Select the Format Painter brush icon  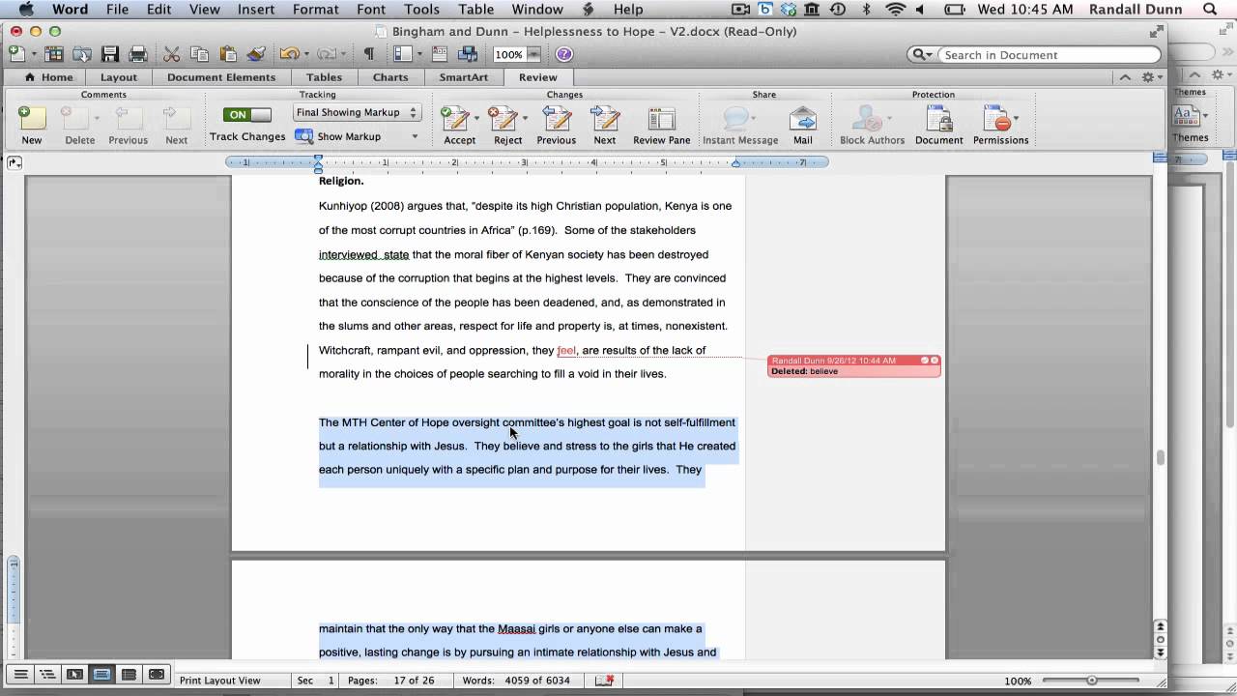pos(256,54)
